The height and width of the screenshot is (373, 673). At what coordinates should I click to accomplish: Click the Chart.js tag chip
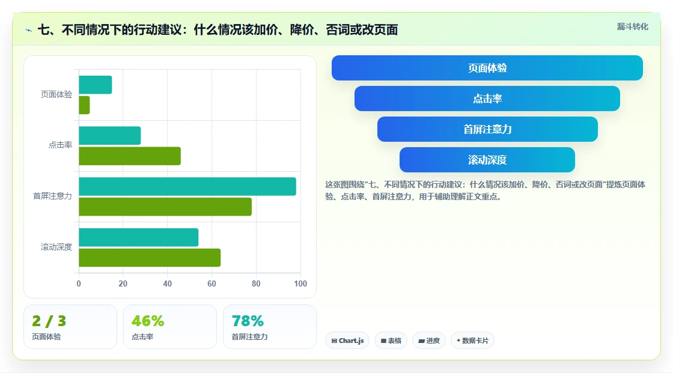347,341
